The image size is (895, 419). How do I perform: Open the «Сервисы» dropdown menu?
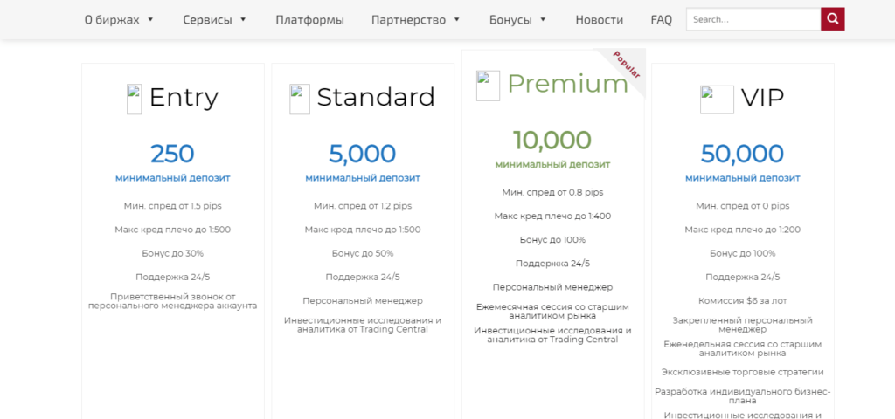click(215, 19)
